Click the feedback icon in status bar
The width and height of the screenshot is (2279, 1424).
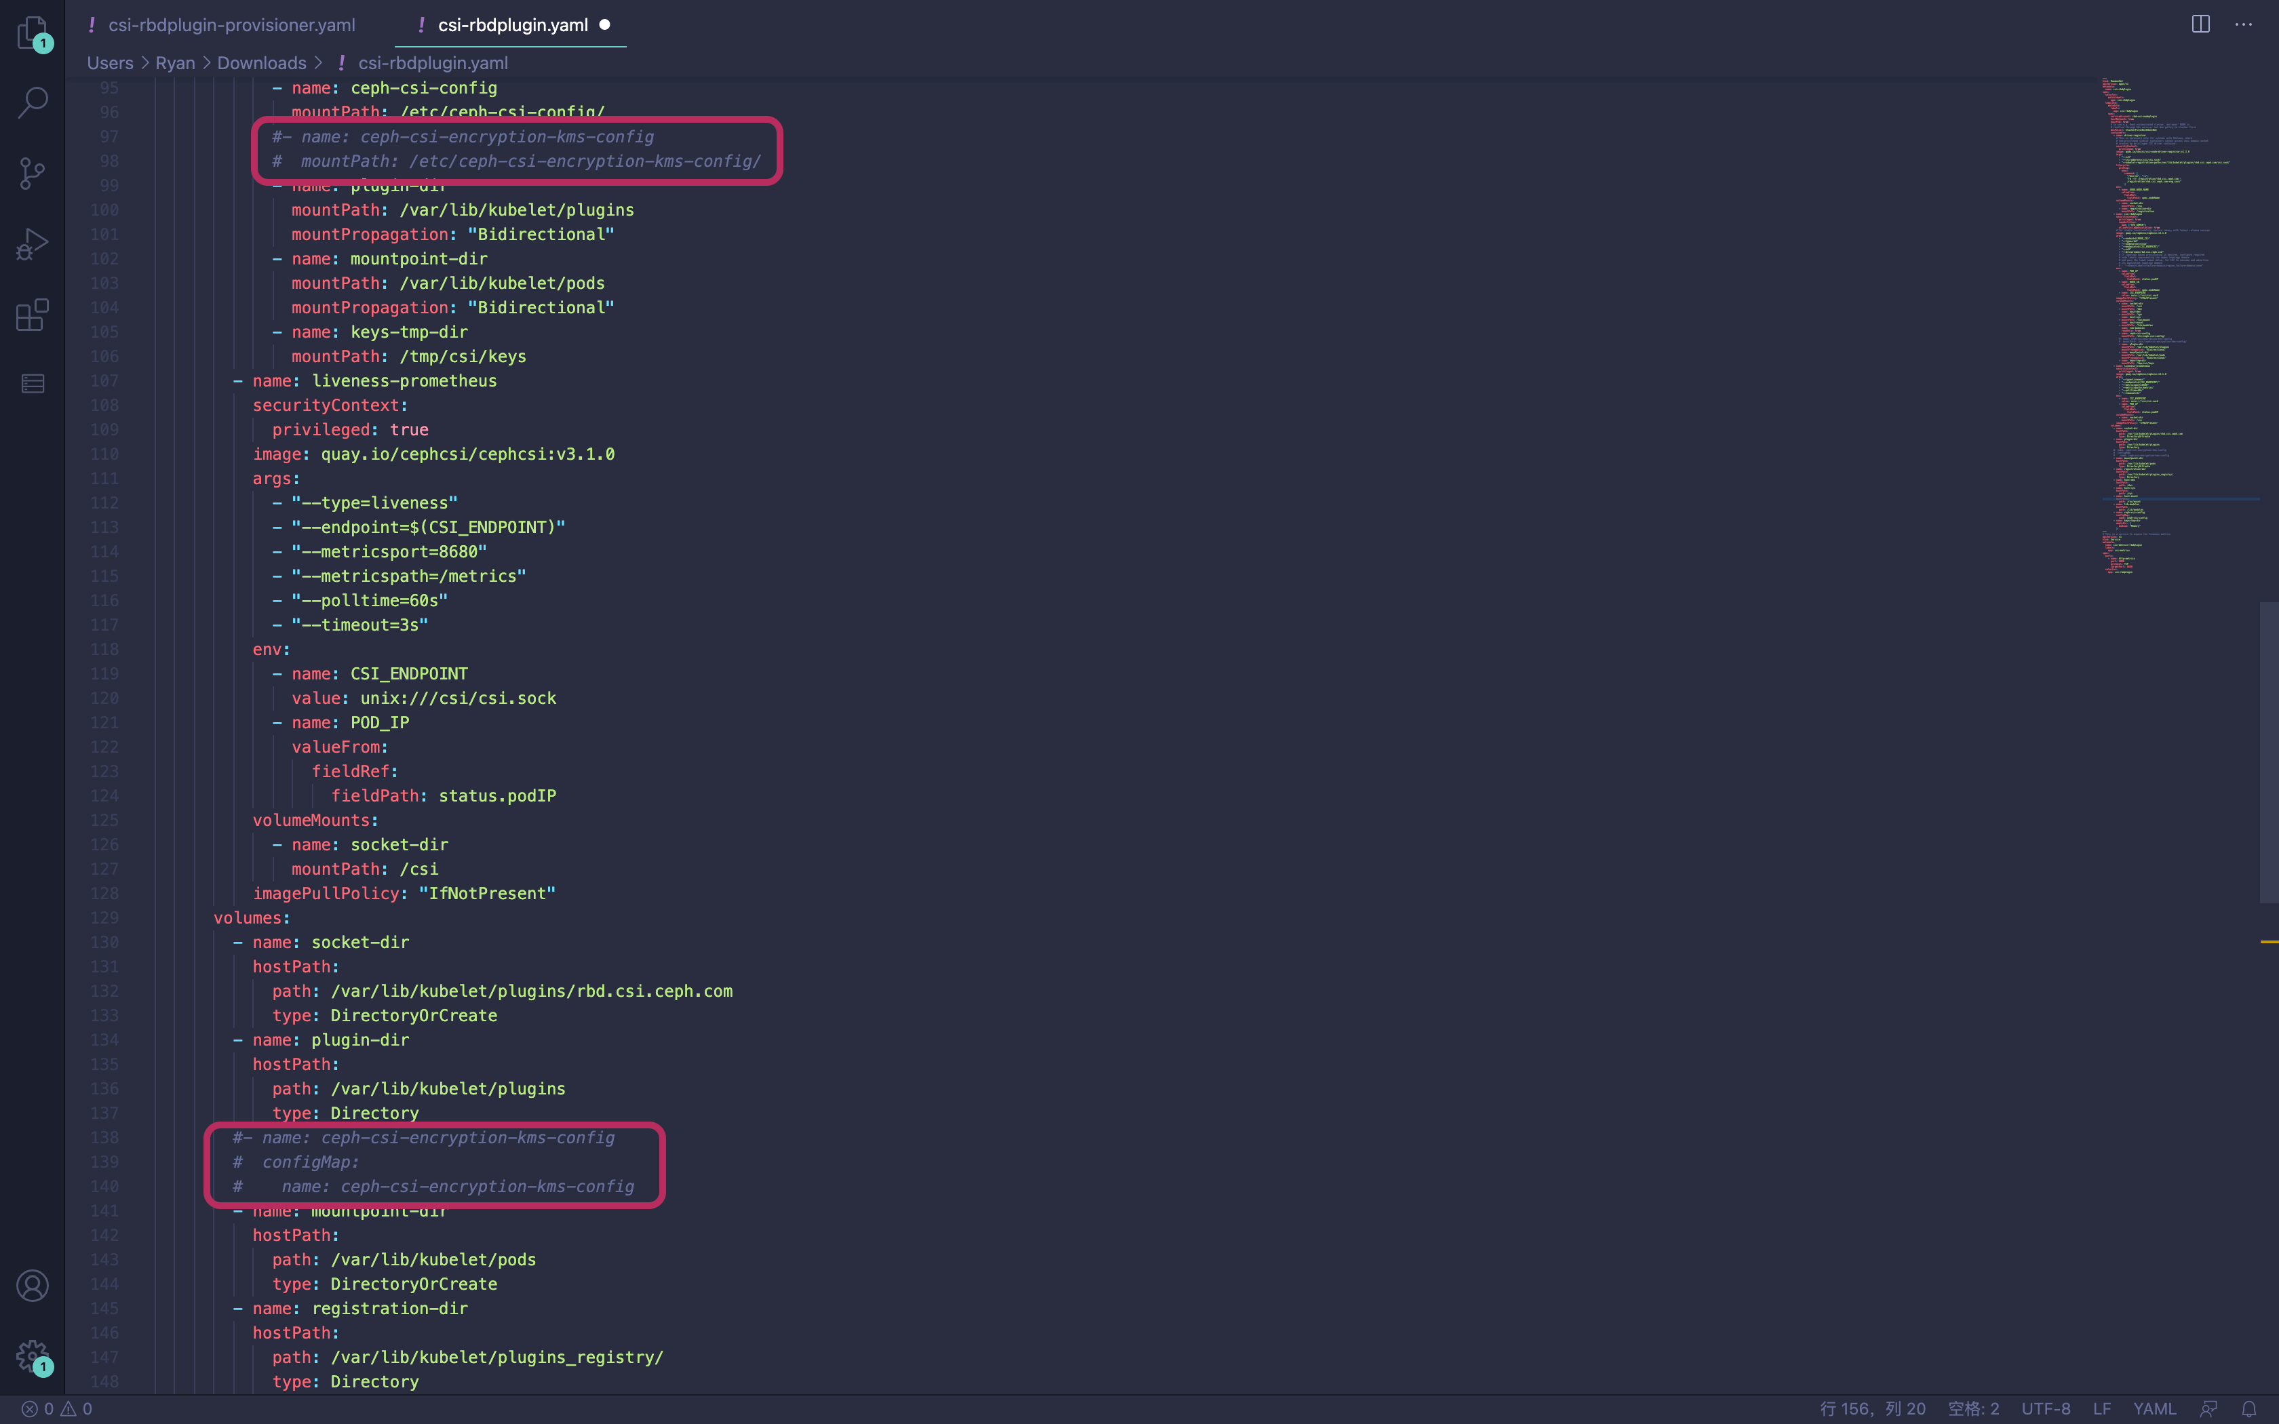coord(2207,1409)
